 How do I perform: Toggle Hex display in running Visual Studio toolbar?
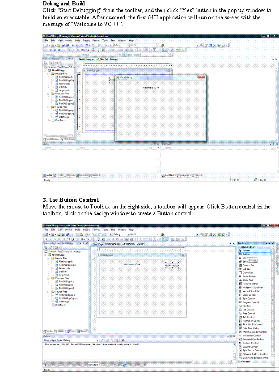click(x=83, y=50)
